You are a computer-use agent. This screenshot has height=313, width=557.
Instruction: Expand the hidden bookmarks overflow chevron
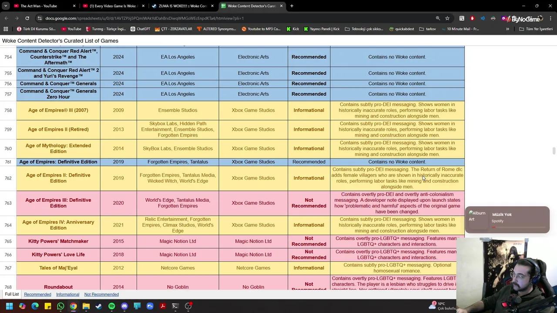pos(507,29)
